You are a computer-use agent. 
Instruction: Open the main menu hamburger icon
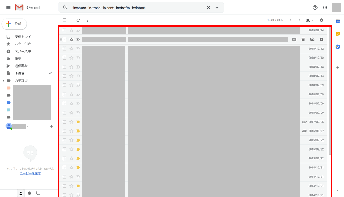8,8
